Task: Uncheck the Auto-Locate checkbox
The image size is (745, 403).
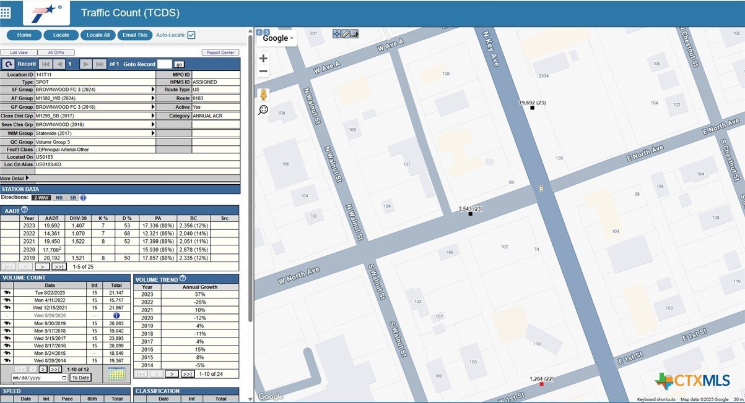Action: click(191, 35)
